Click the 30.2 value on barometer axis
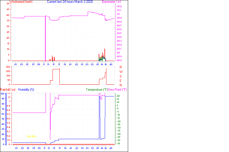Screen dimensions: 229x152 [x=119, y=6]
